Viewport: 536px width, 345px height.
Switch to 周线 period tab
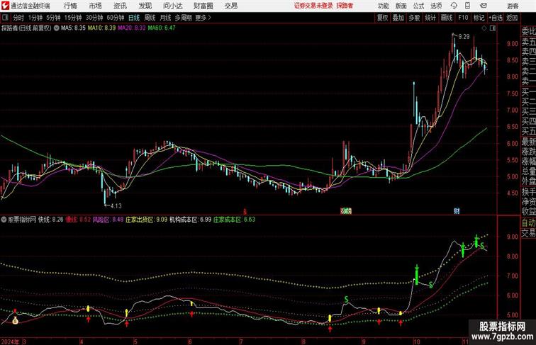pos(150,18)
